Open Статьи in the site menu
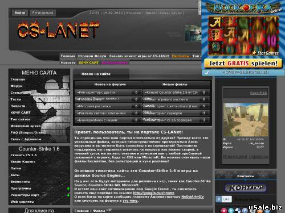Image resolution: width=285 pixels, height=213 pixels. point(17,93)
